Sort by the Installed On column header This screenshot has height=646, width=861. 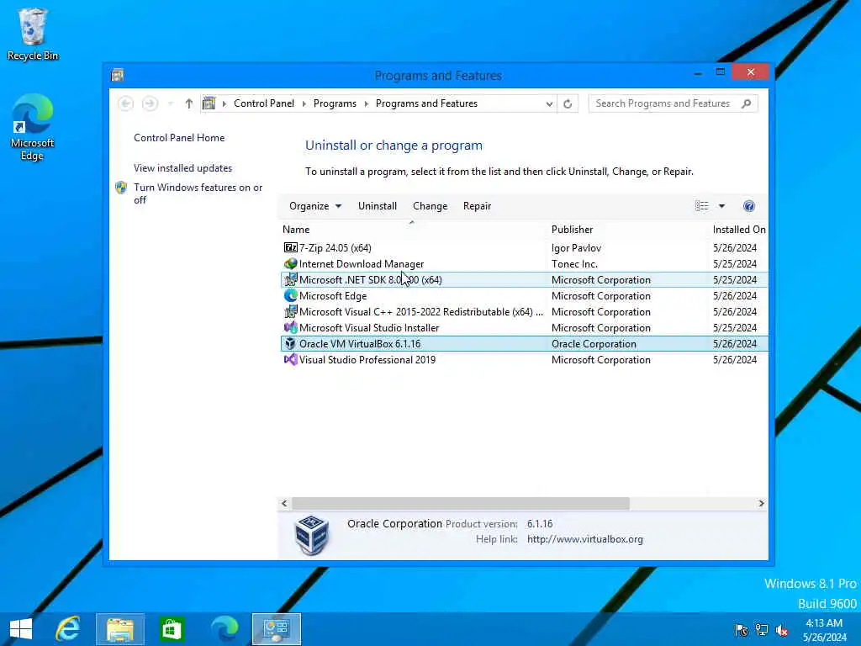click(739, 229)
